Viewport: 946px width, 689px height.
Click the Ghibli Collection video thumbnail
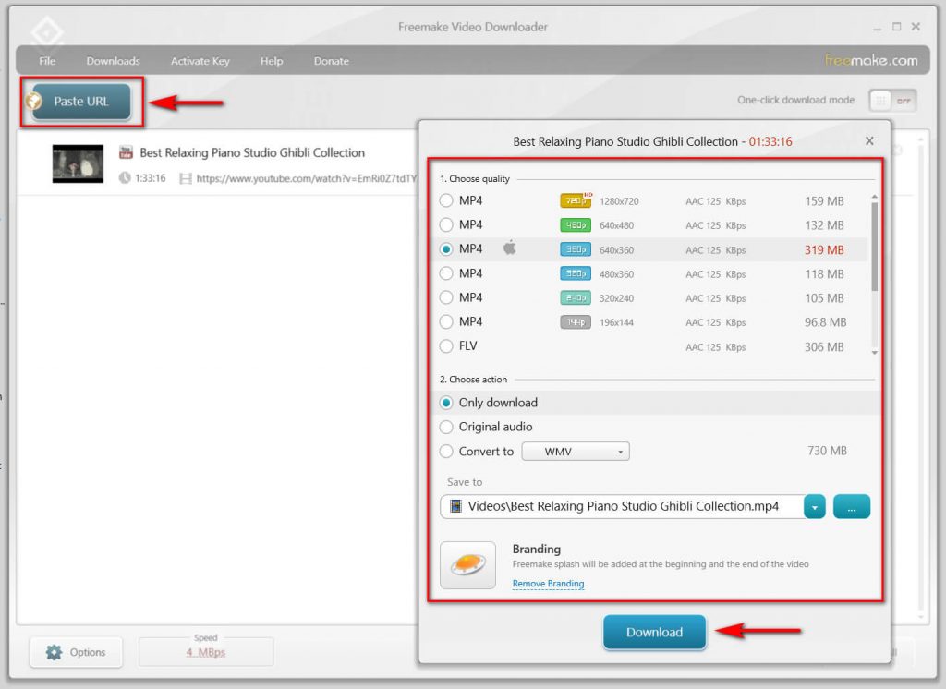78,163
